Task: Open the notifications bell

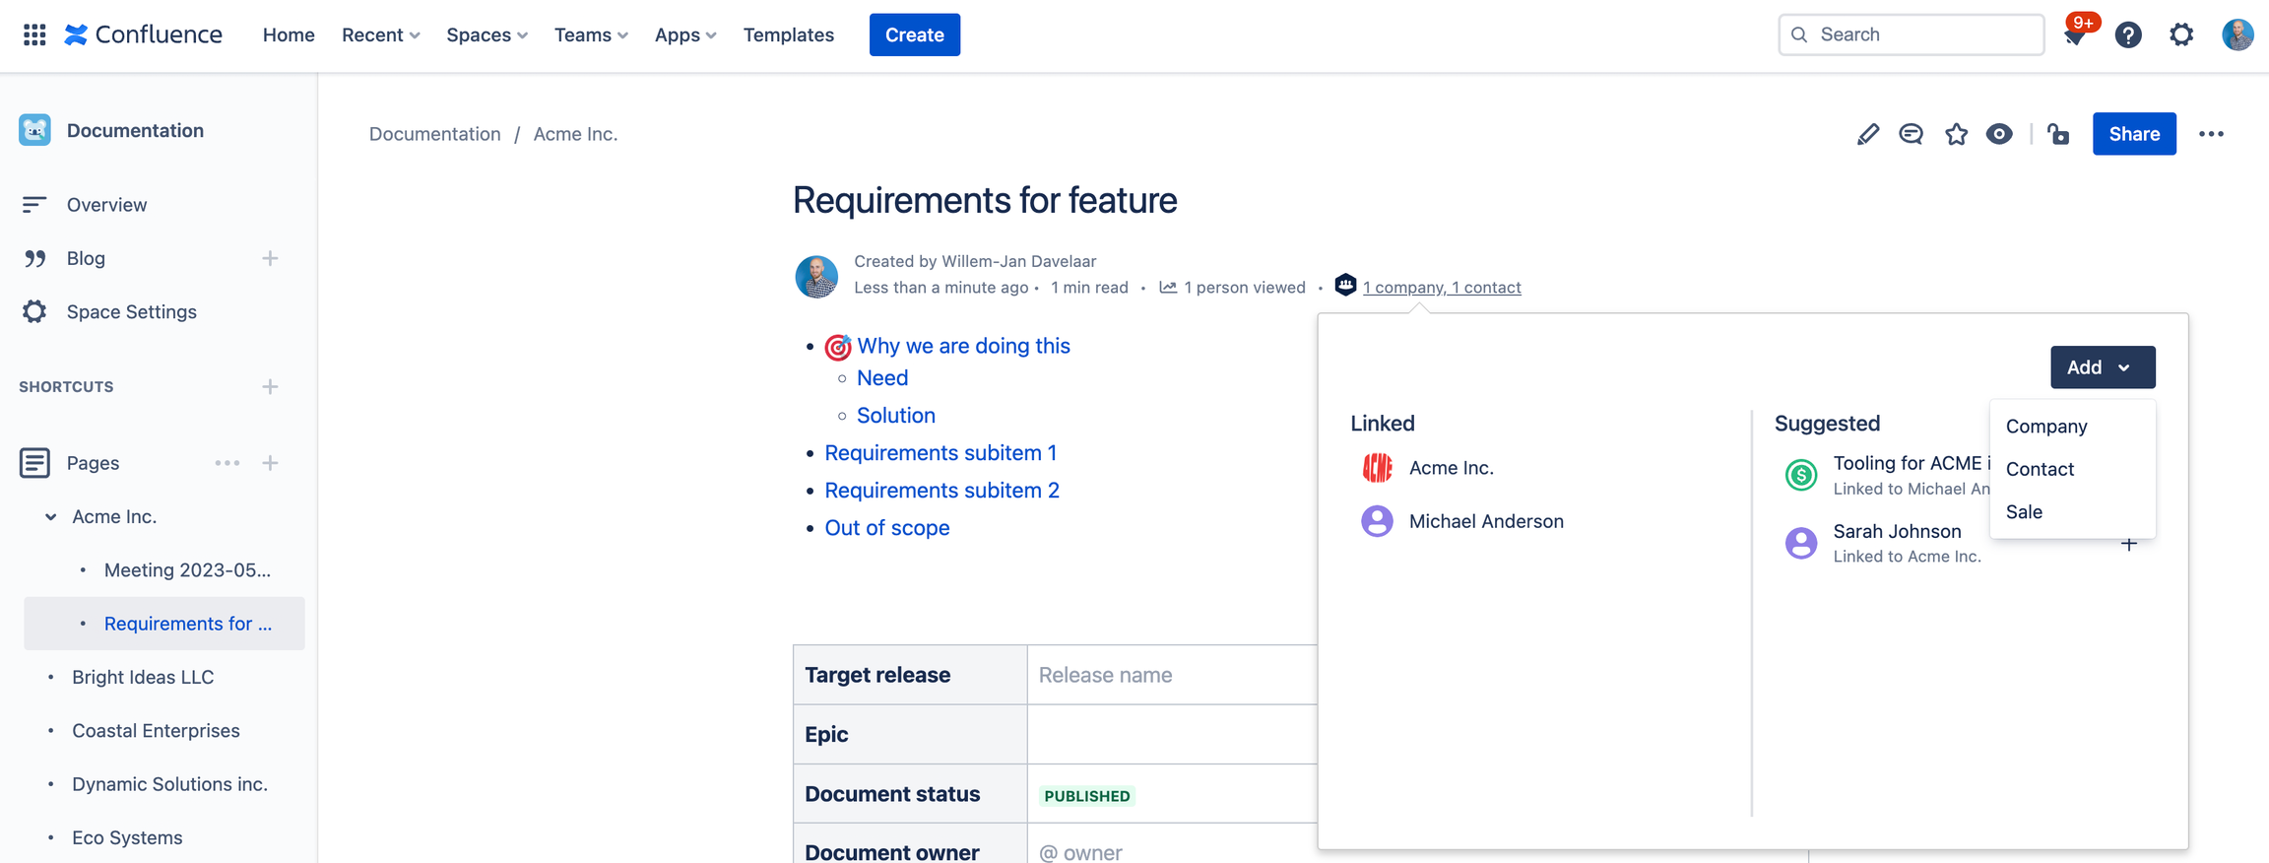Action: point(2075,35)
